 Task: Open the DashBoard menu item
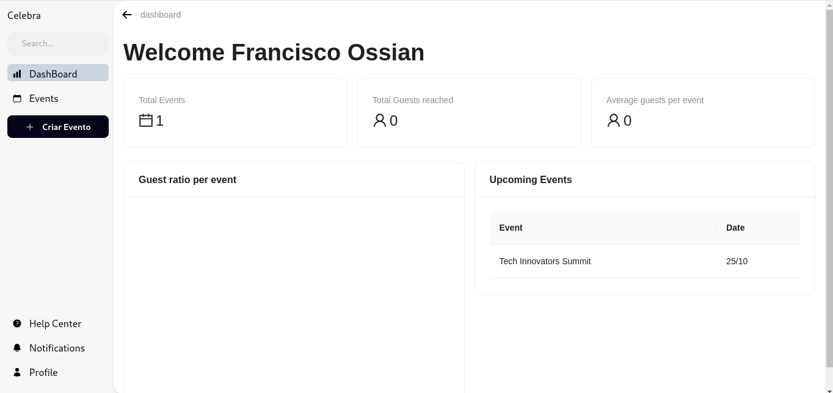58,74
